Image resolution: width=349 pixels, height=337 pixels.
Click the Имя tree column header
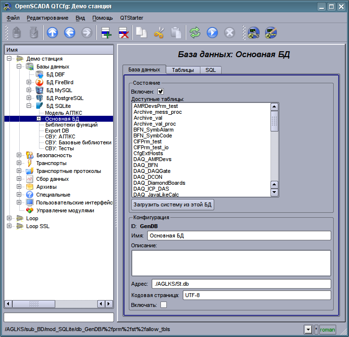(59, 50)
